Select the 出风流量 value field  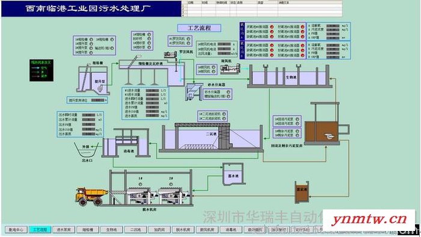(224, 54)
